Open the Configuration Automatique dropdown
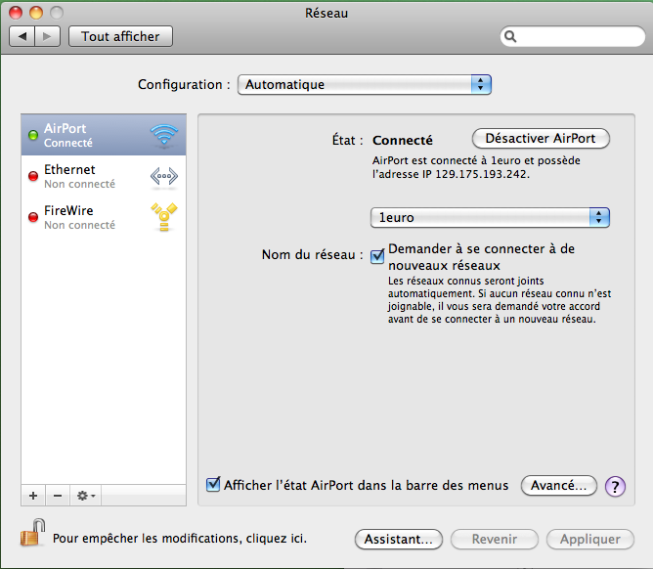The width and height of the screenshot is (653, 569). (x=365, y=84)
